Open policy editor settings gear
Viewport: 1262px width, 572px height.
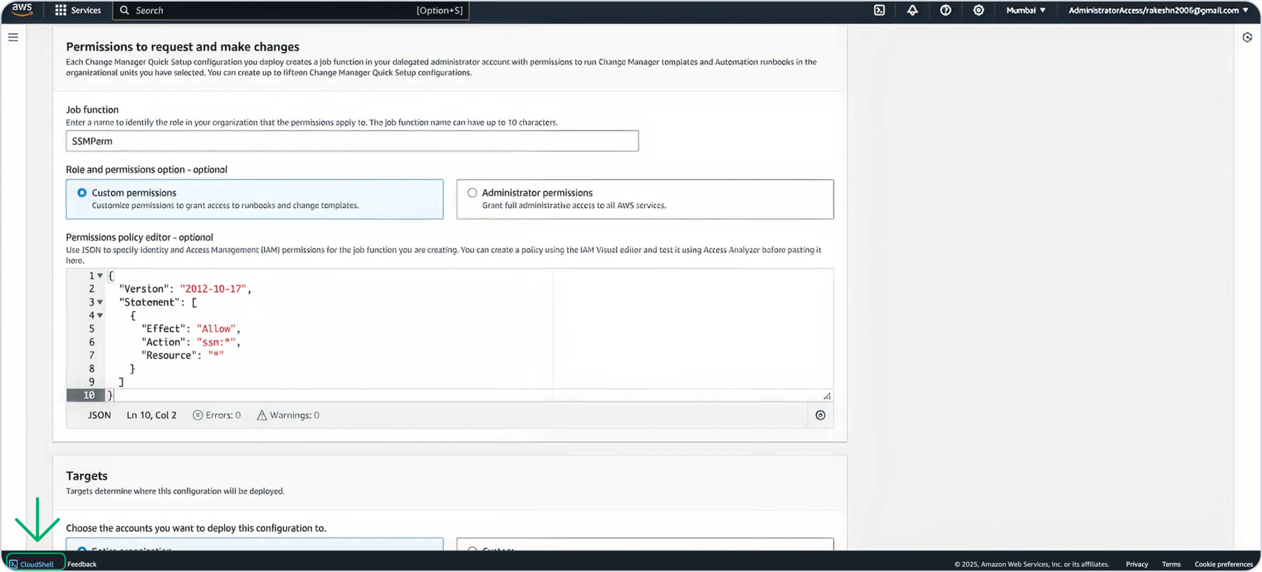click(x=820, y=415)
